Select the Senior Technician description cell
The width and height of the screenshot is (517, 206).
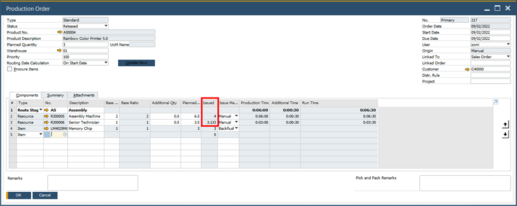(86, 122)
